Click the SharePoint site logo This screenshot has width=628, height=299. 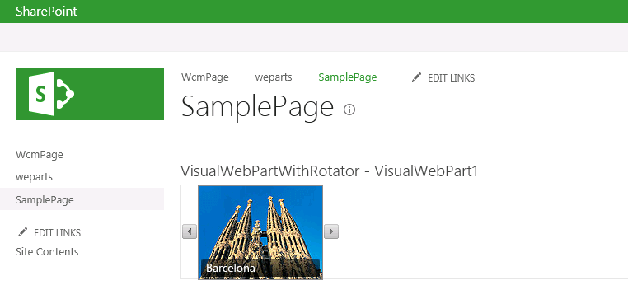[x=90, y=94]
